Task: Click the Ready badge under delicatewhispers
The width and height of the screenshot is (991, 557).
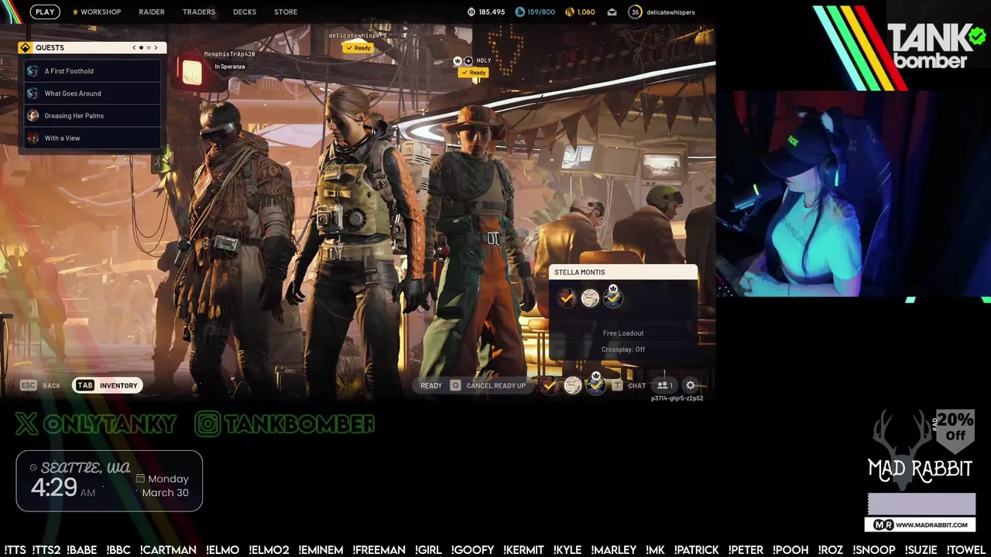Action: click(x=358, y=48)
